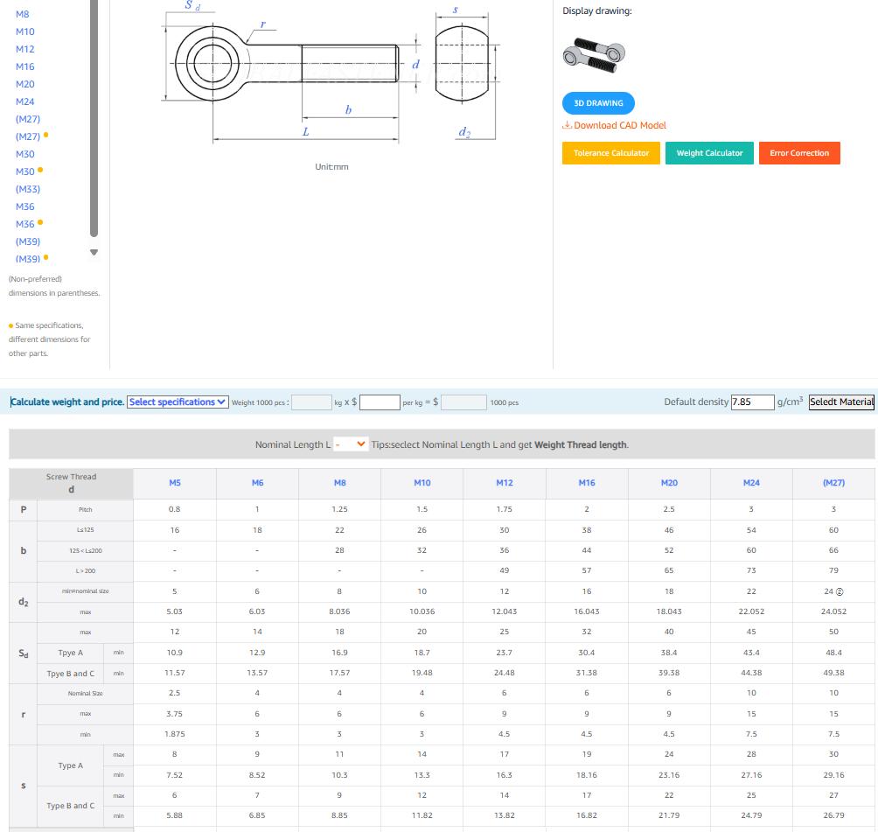
Task: Click the (M27) column header in table
Action: pos(833,483)
